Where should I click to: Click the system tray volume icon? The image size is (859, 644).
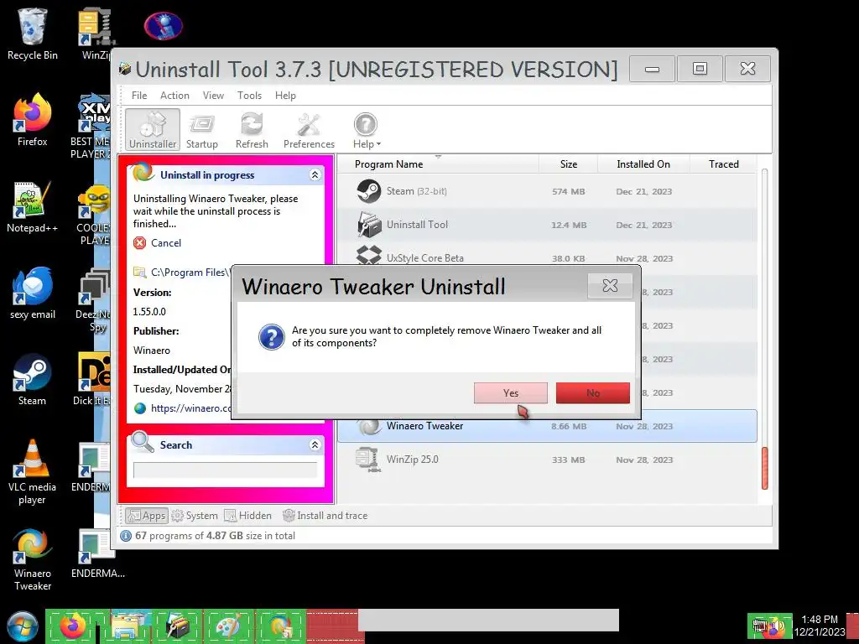pos(776,626)
